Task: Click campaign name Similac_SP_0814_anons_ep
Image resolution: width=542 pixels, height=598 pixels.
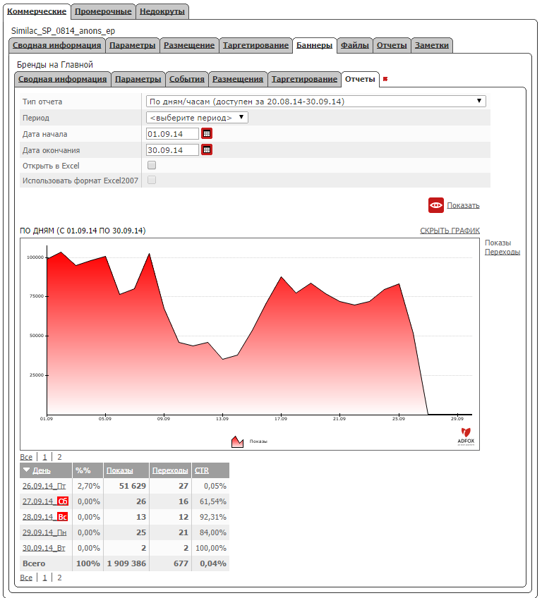Action: (63, 31)
